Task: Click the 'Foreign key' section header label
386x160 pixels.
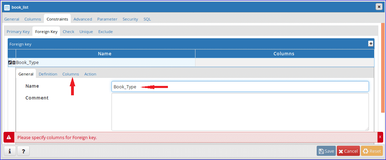Action: 21,44
